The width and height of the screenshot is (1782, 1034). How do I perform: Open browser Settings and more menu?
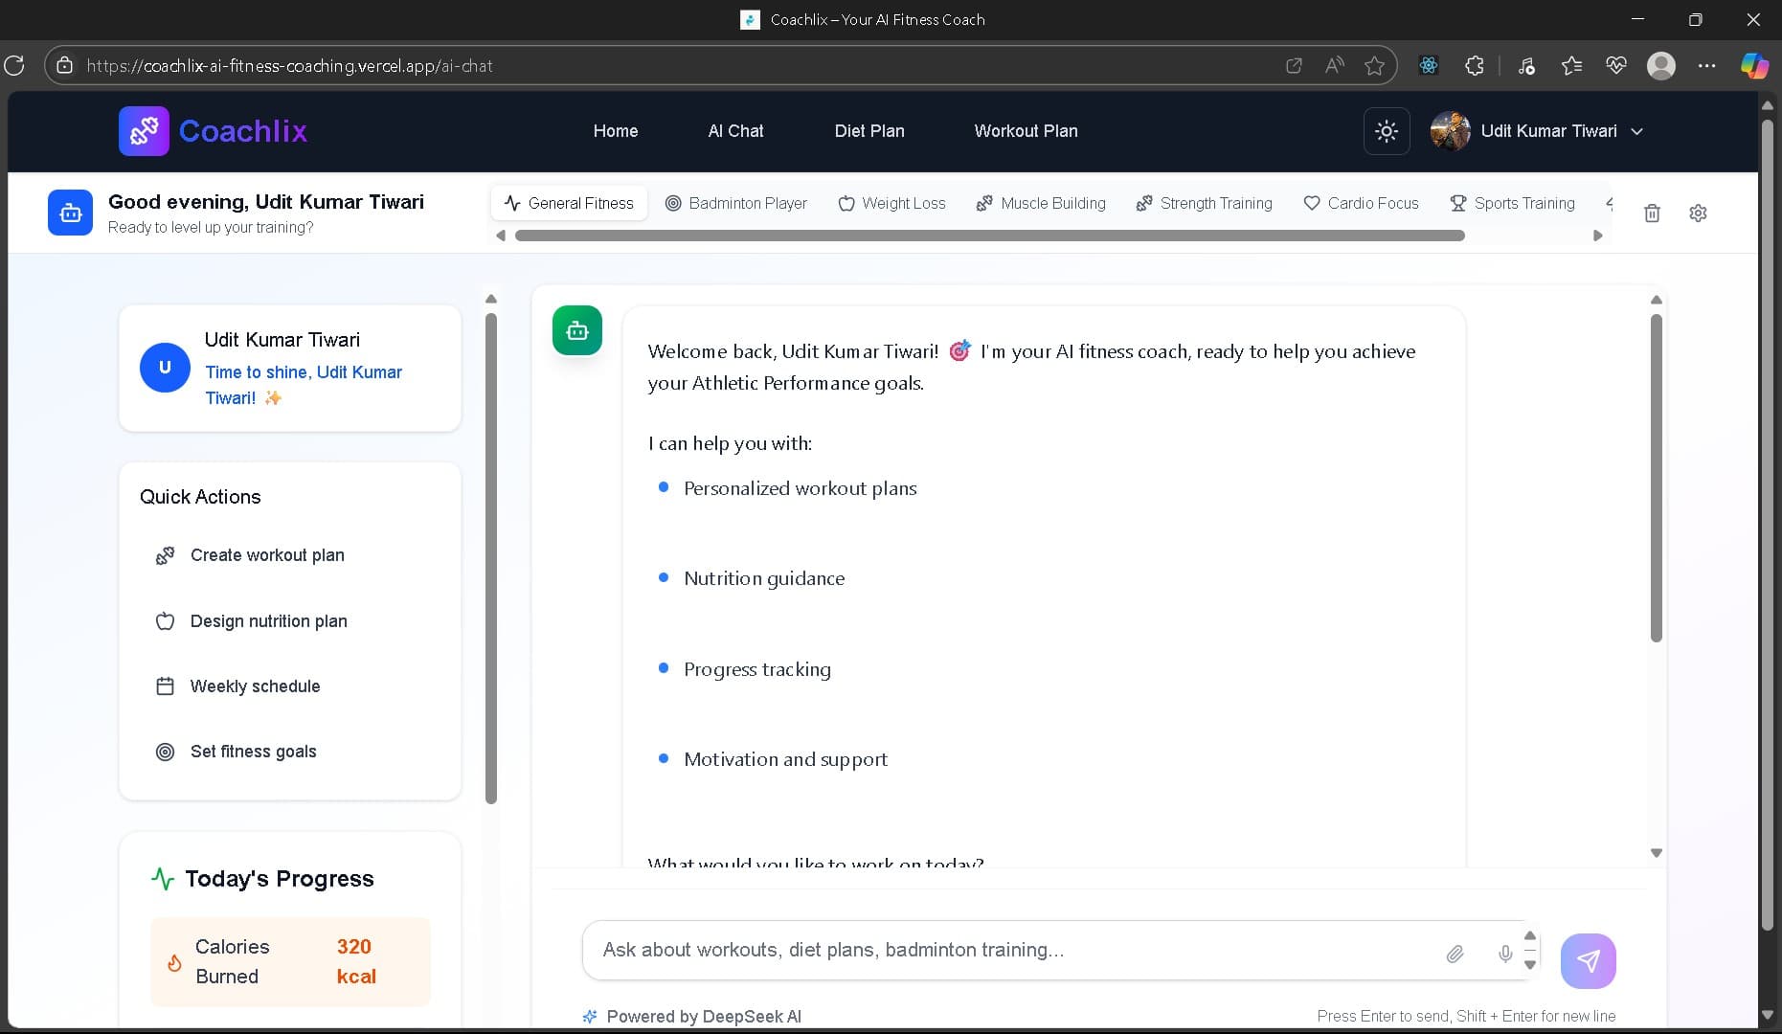[1706, 66]
